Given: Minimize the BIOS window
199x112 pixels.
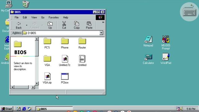Looking at the screenshot, I should pyautogui.click(x=95, y=12).
